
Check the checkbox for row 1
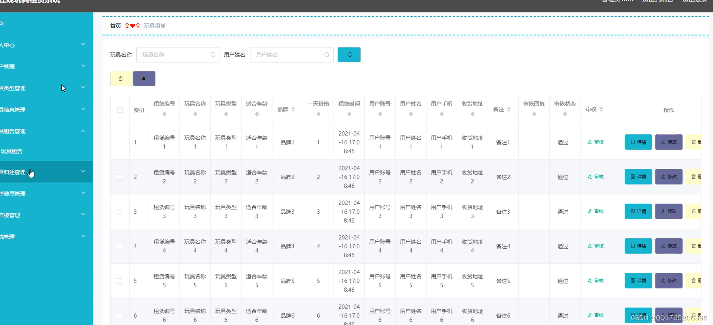(119, 142)
